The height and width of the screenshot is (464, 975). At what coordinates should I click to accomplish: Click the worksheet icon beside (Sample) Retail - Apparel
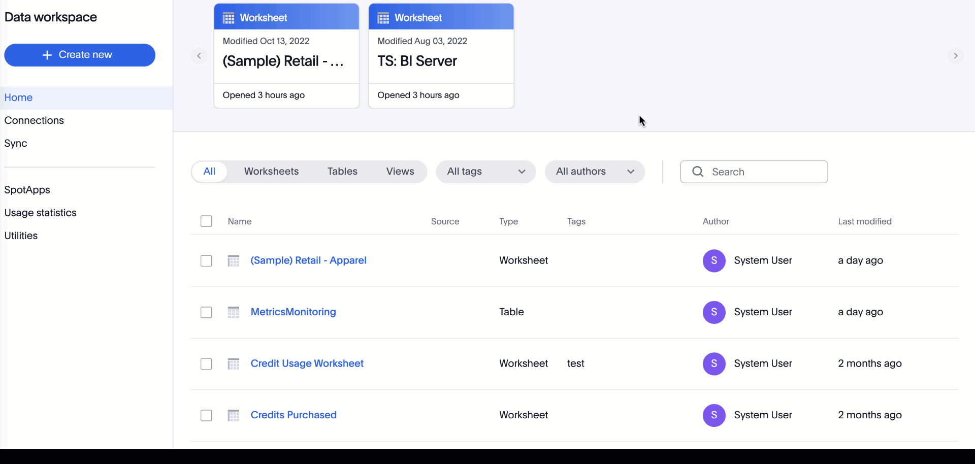[234, 261]
